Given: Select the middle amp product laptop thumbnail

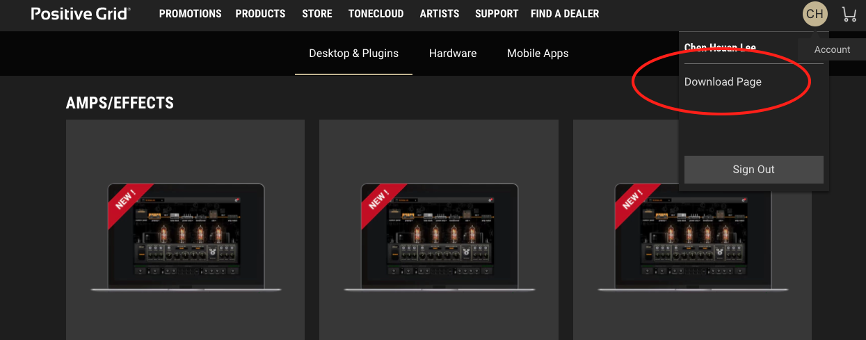Looking at the screenshot, I should [x=440, y=237].
